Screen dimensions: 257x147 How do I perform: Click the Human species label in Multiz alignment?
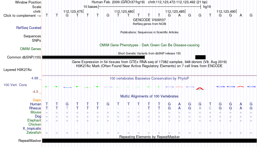pos(35,104)
